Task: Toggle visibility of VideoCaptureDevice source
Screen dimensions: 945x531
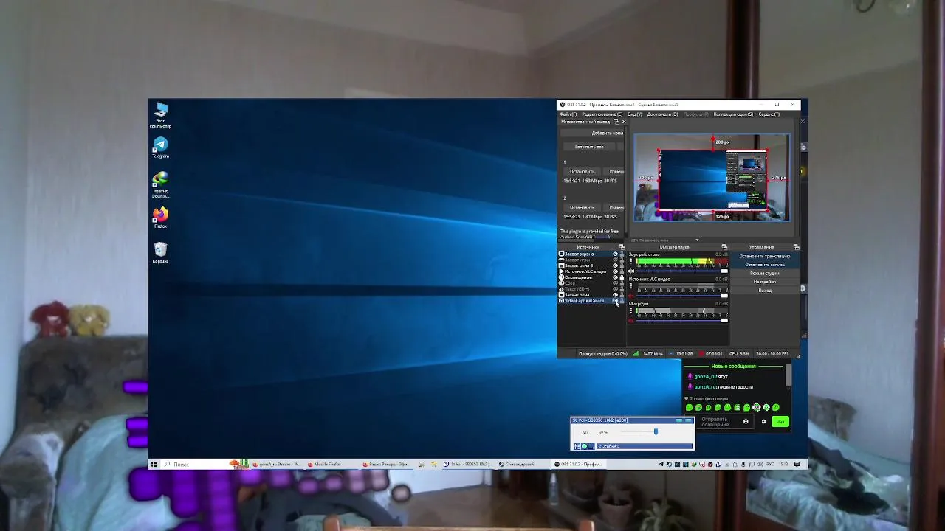Action: (615, 301)
